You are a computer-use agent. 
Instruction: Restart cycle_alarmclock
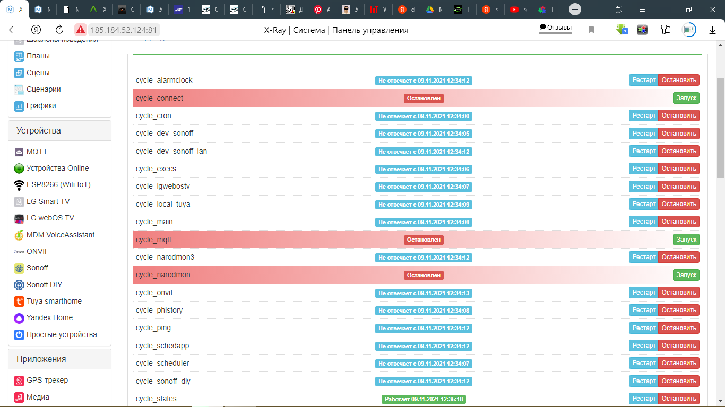pos(644,80)
